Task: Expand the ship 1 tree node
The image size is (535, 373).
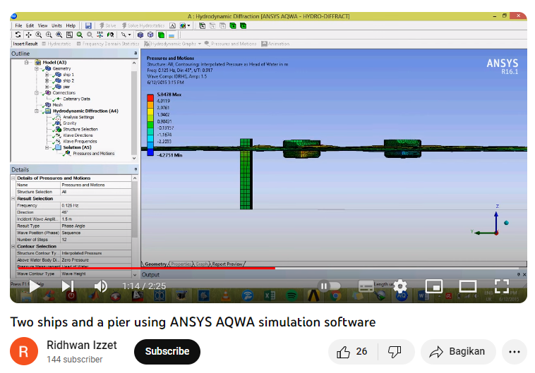Action: coord(47,74)
